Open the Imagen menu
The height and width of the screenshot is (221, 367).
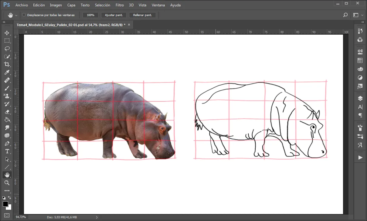[56, 5]
